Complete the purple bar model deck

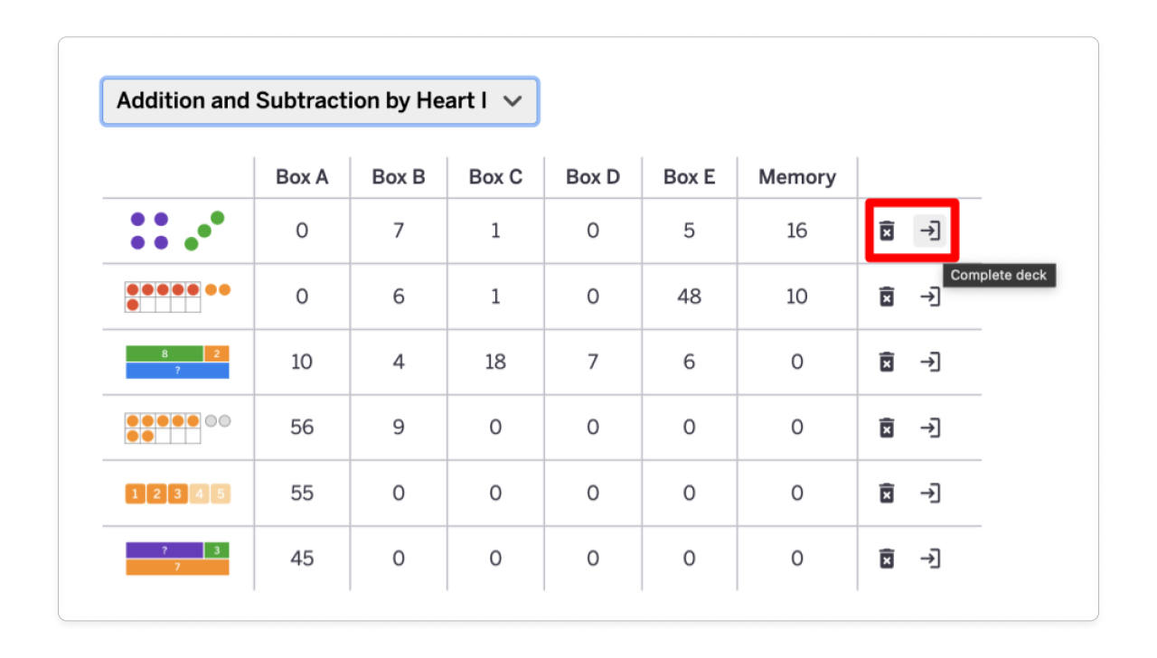coord(930,559)
